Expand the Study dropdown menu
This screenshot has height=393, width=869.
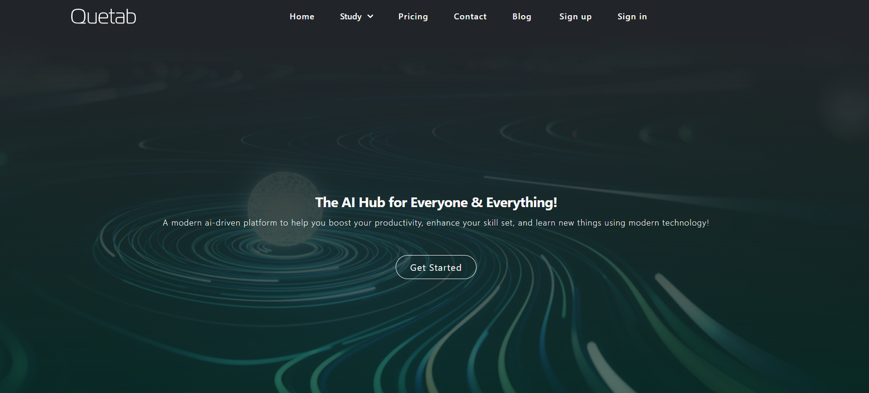click(351, 17)
